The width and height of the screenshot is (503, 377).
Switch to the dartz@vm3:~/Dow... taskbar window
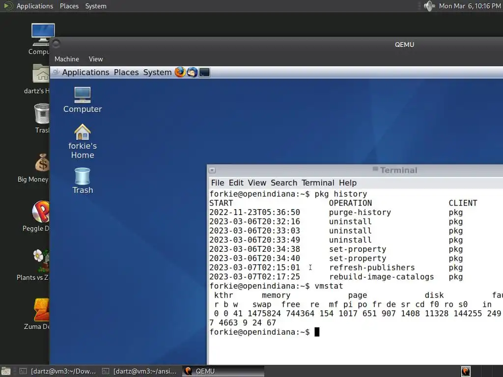pos(58,371)
